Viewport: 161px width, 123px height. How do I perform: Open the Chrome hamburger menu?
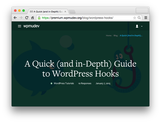tap(146, 18)
